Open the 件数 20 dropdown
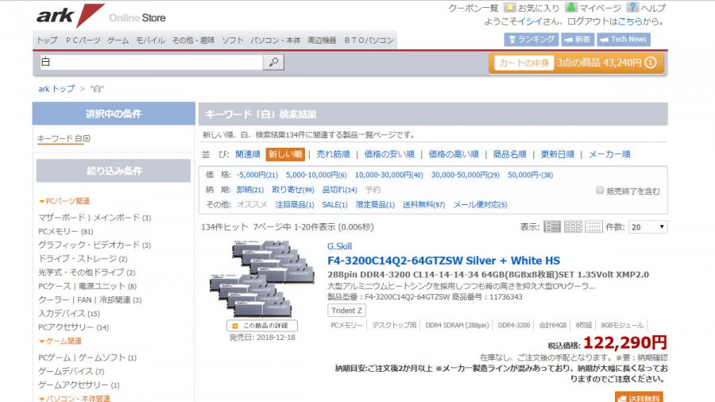 coord(648,227)
